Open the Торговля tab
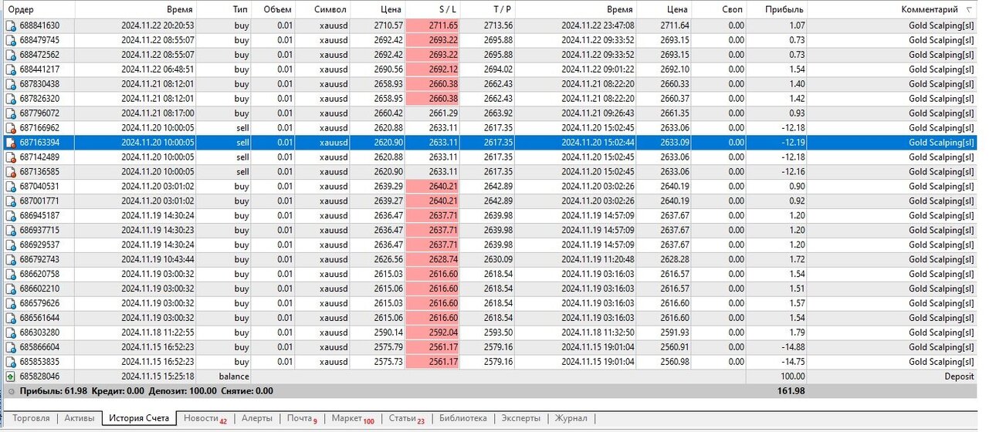Image resolution: width=996 pixels, height=432 pixels. pyautogui.click(x=32, y=418)
